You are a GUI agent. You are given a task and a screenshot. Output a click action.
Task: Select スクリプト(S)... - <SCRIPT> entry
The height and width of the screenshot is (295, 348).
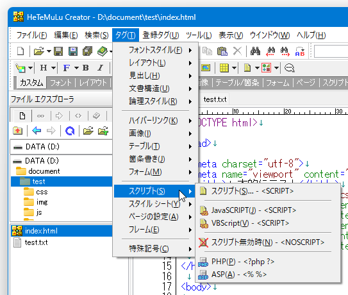click(x=268, y=191)
